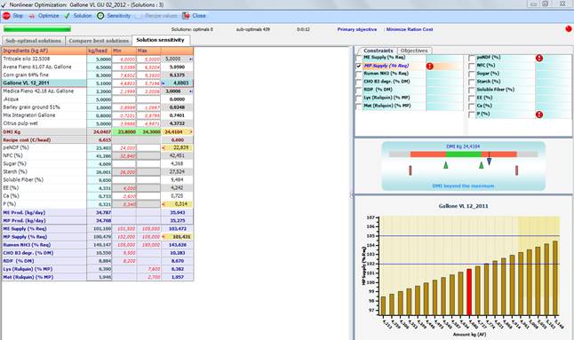Check the Sugar (%) constraint checkbox

(x=472, y=75)
